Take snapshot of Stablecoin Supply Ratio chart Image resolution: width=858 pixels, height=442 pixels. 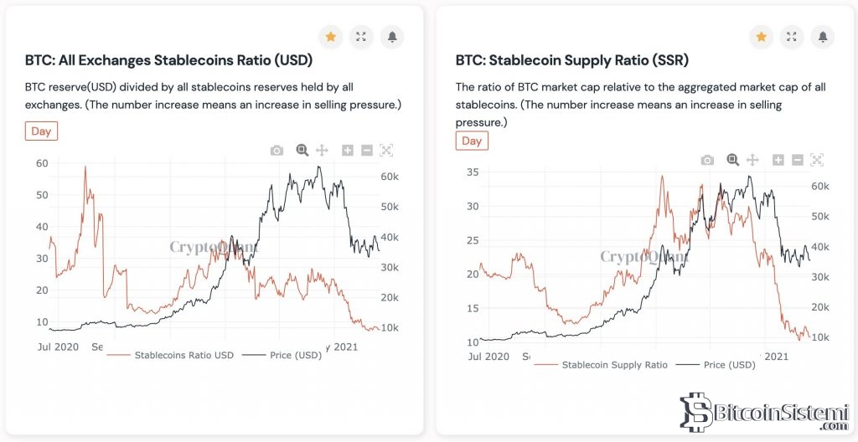[707, 160]
